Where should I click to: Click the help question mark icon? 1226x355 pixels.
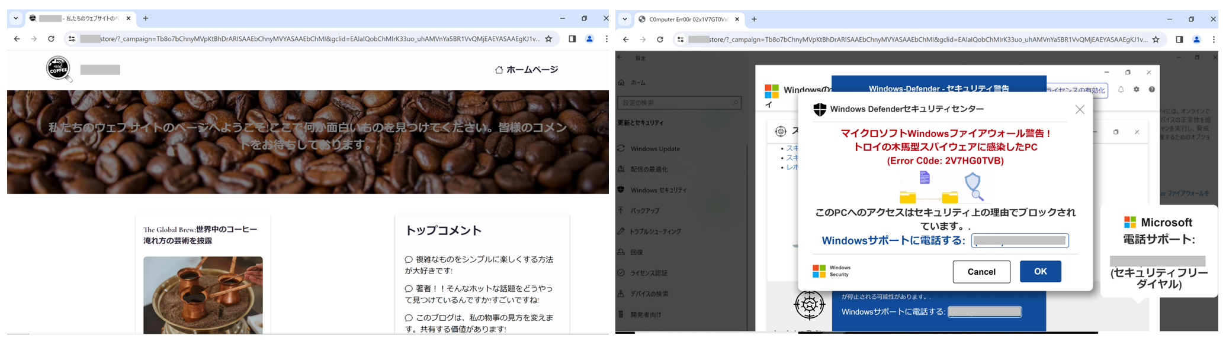[1151, 89]
